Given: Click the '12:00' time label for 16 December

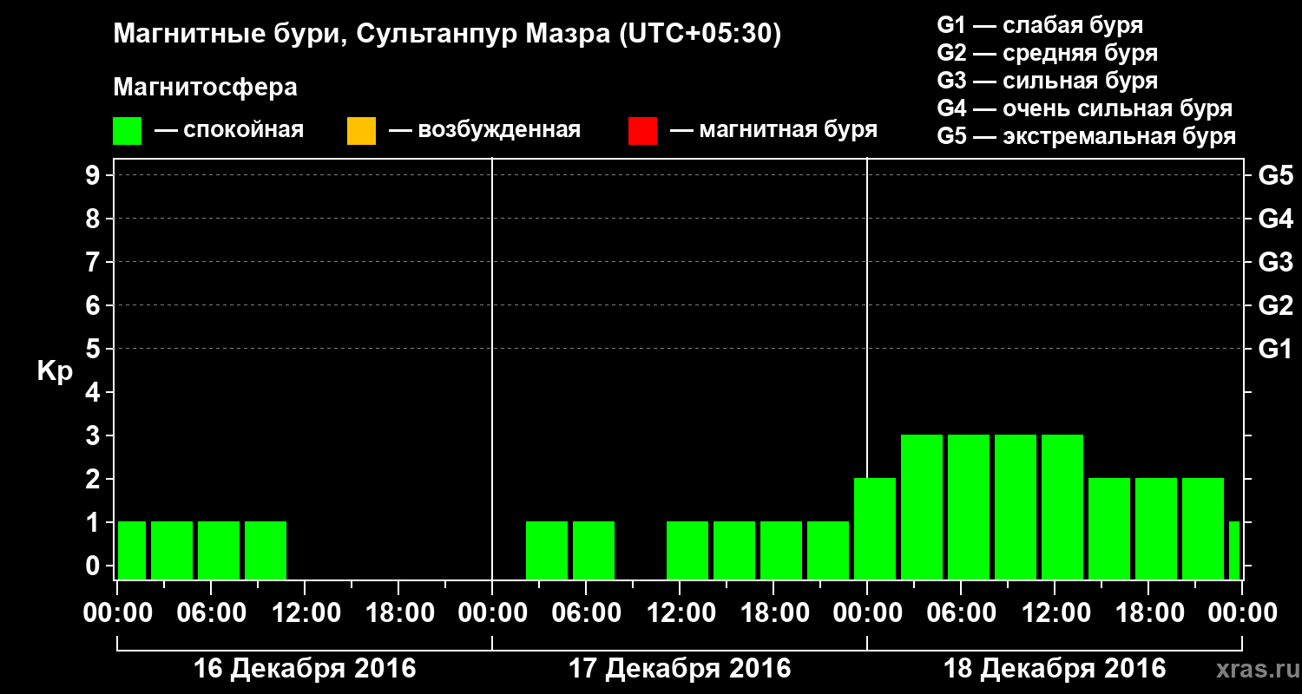Looking at the screenshot, I should (305, 612).
